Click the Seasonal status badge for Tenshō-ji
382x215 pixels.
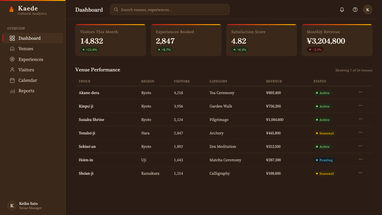coord(325,133)
